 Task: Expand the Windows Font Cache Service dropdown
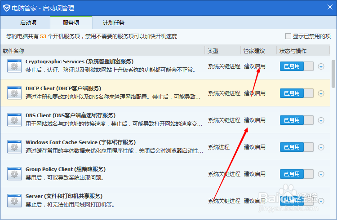(x=321, y=147)
